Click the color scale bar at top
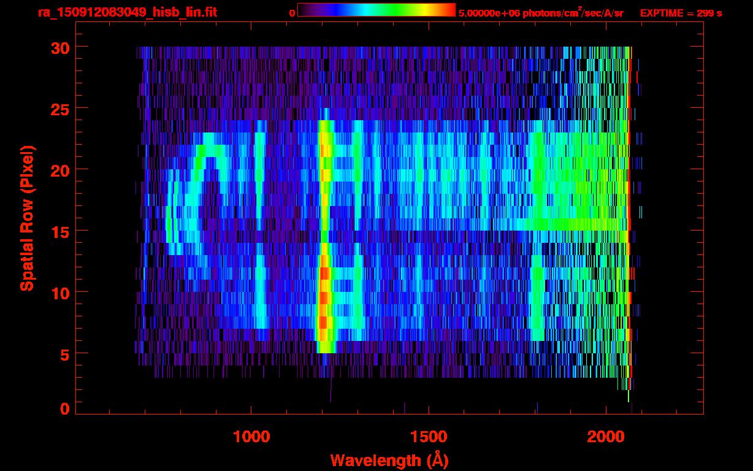Image resolution: width=753 pixels, height=471 pixels. pyautogui.click(x=376, y=10)
